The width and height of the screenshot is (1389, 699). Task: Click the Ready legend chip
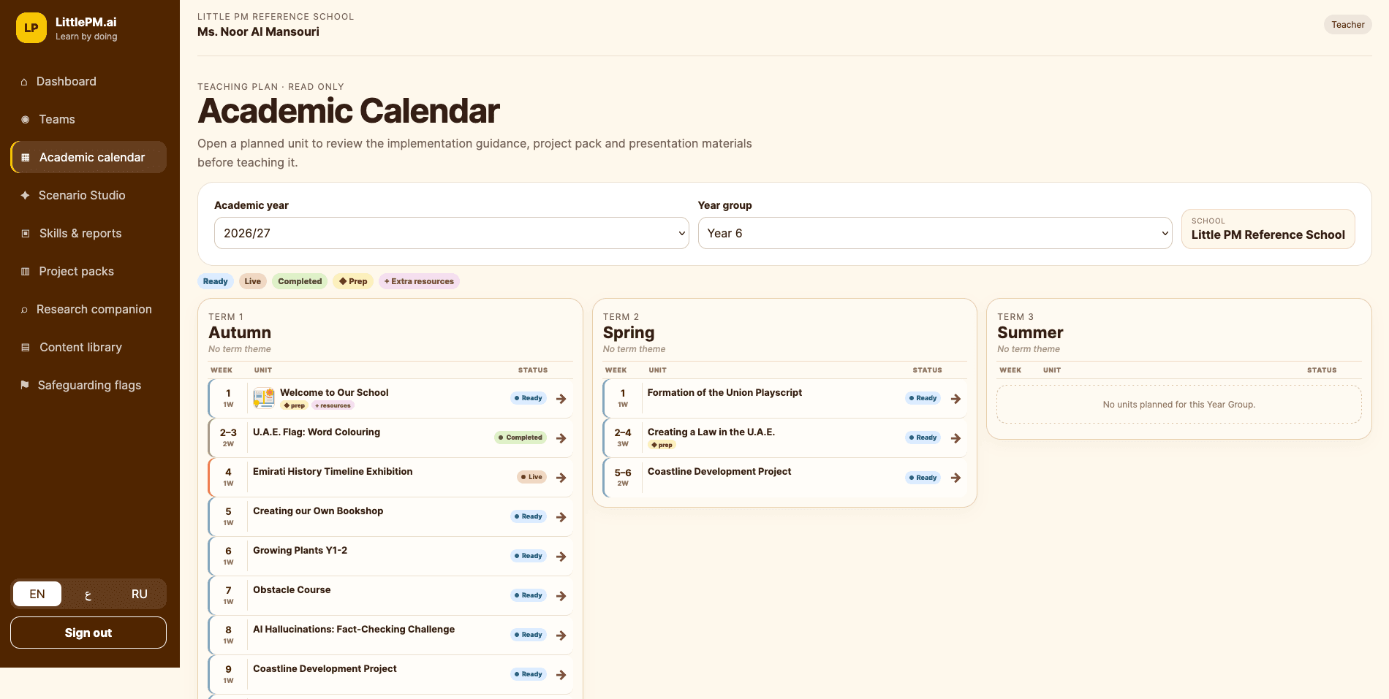216,281
